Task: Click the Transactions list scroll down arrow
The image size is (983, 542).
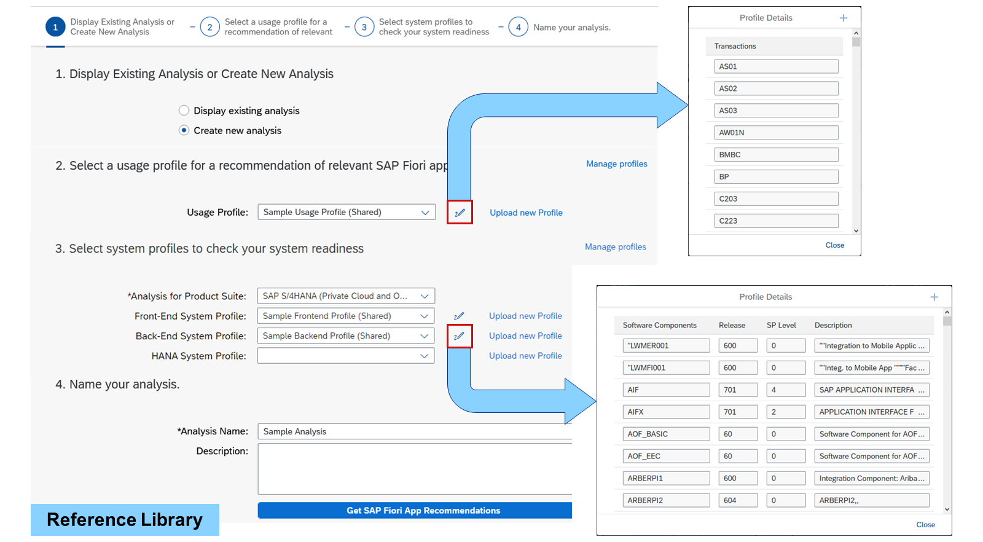Action: click(x=856, y=231)
